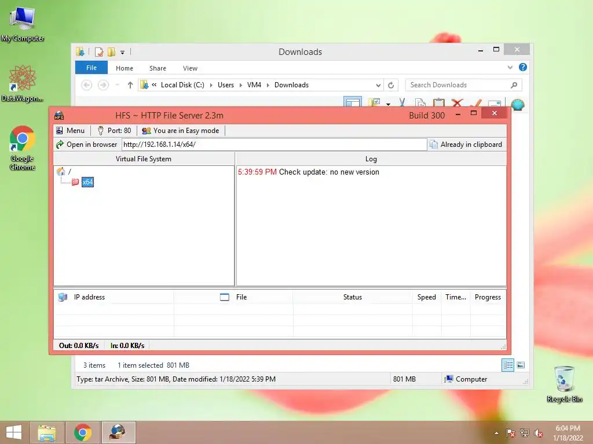Open the File tab in Downloads window

[x=91, y=68]
